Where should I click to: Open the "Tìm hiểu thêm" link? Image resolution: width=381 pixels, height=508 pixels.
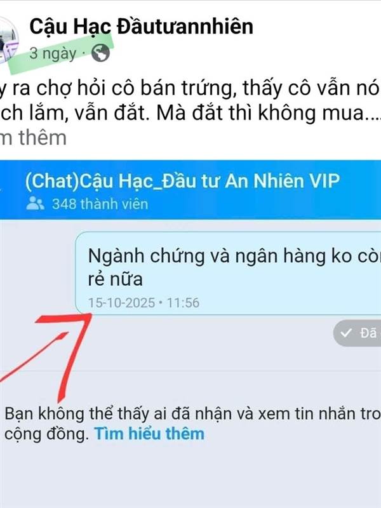pos(149,434)
